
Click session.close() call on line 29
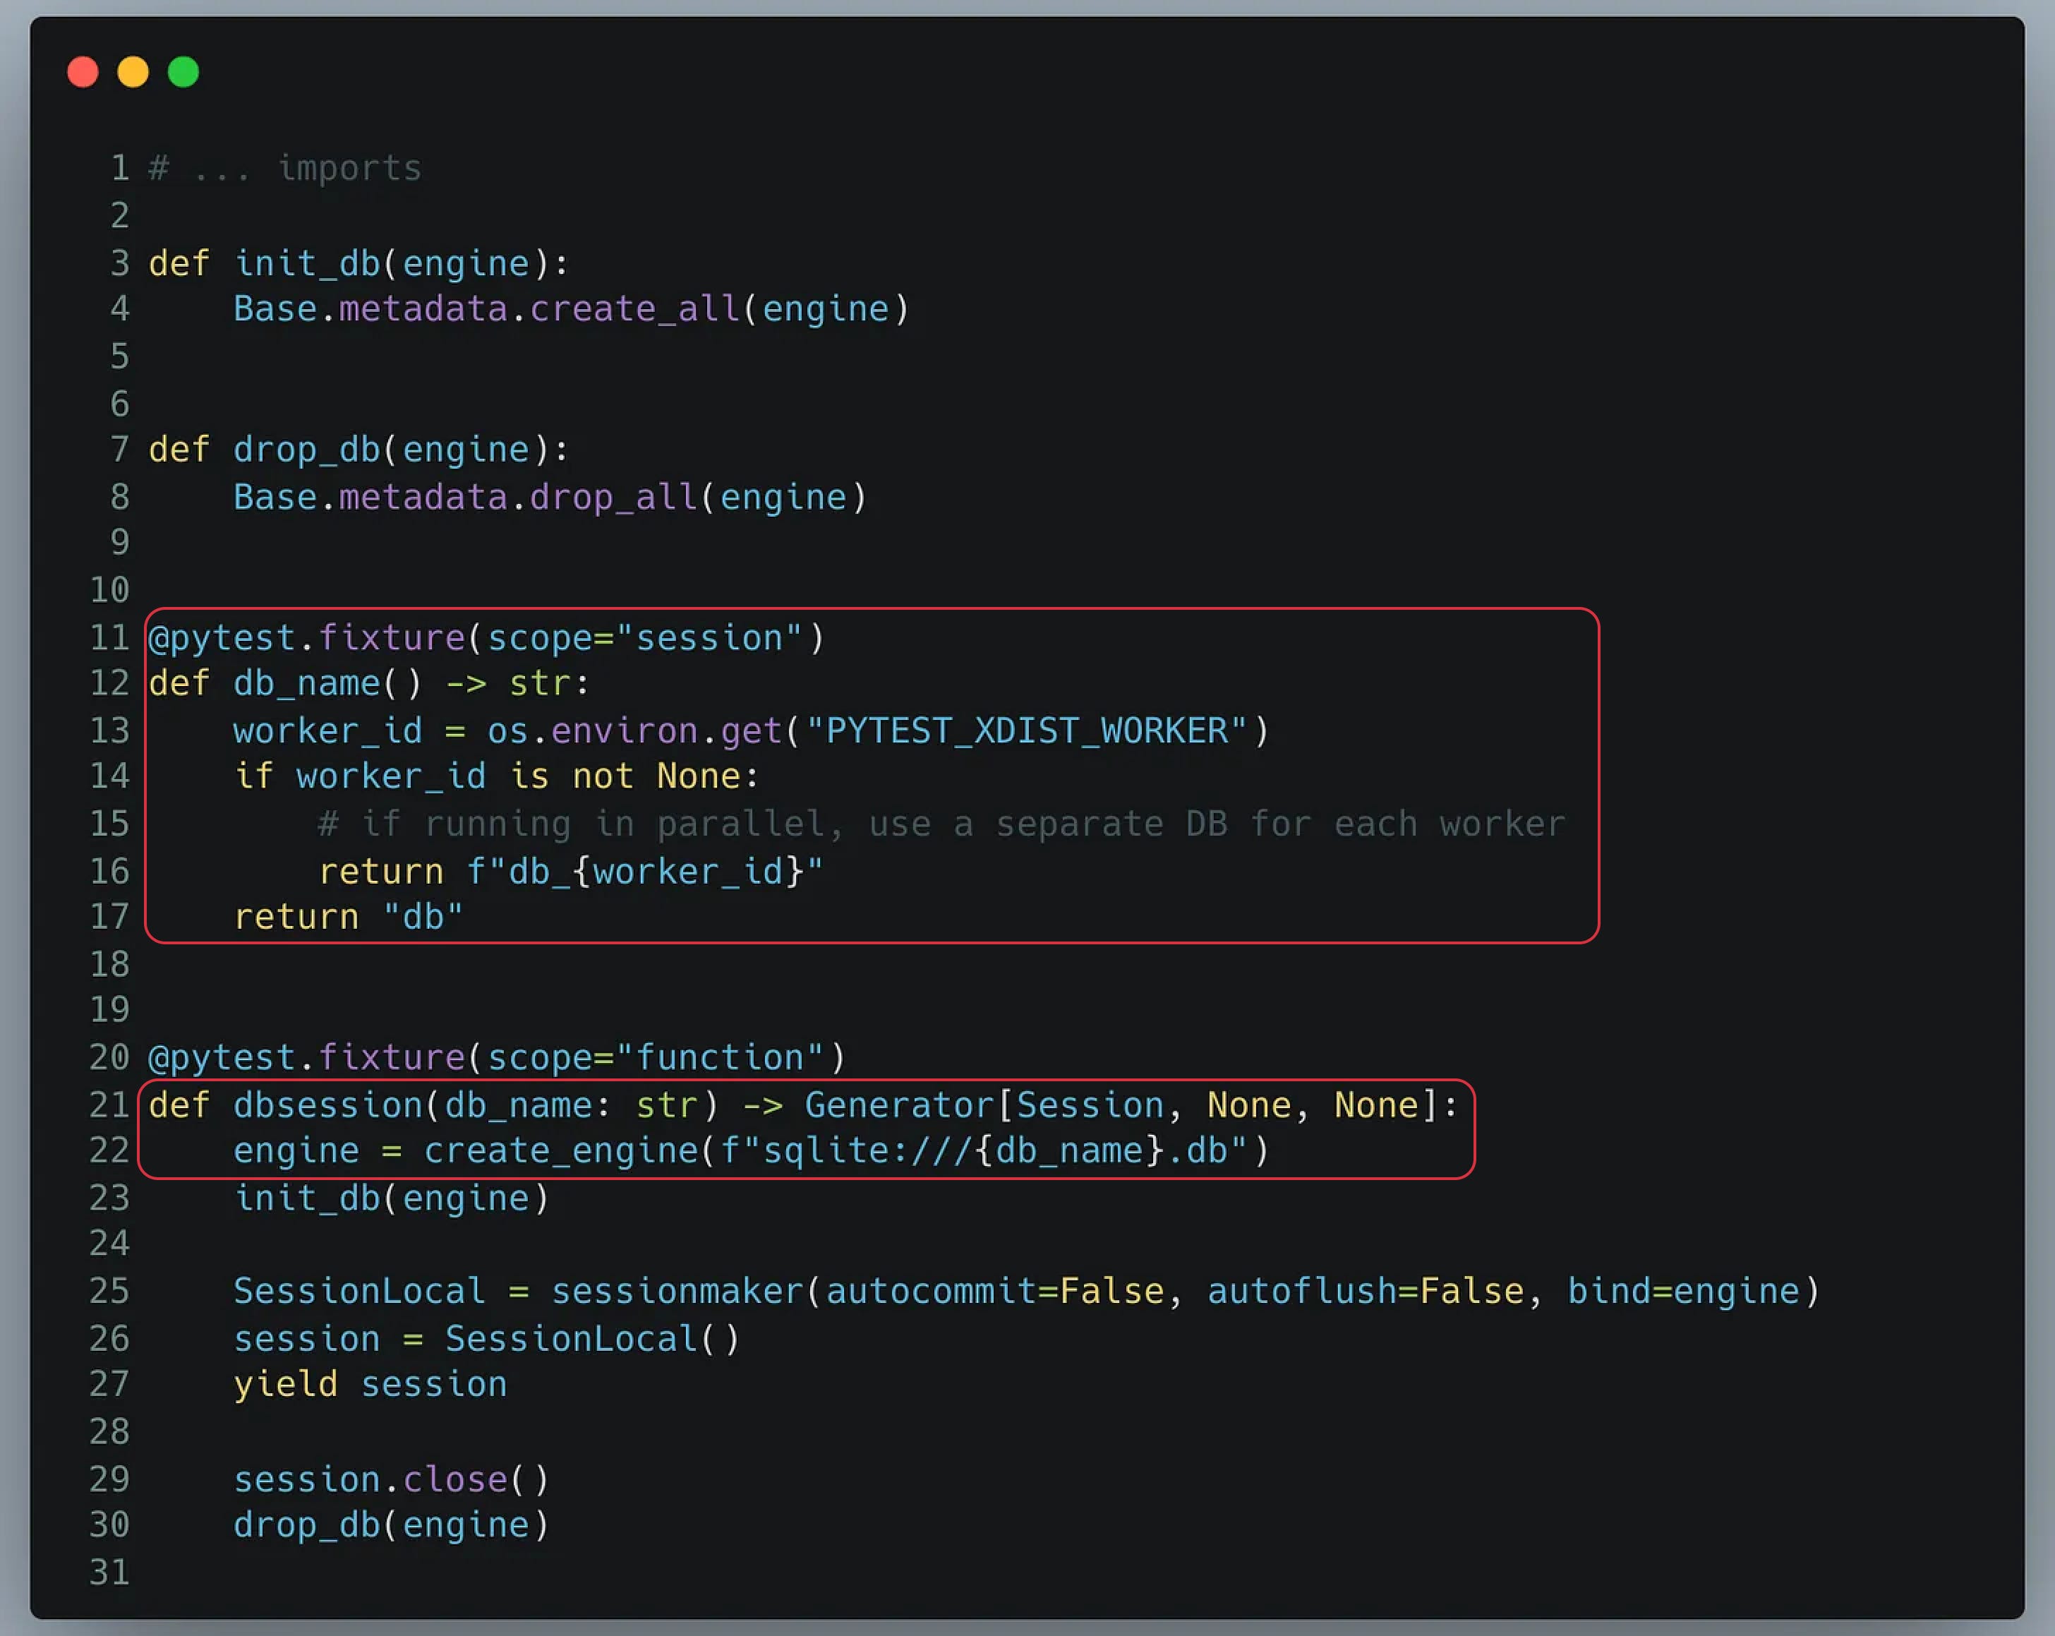(391, 1479)
